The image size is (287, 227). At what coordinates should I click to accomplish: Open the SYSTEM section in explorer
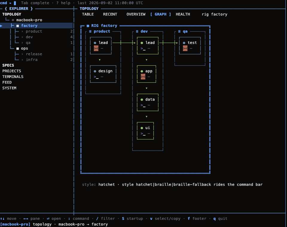click(x=9, y=88)
